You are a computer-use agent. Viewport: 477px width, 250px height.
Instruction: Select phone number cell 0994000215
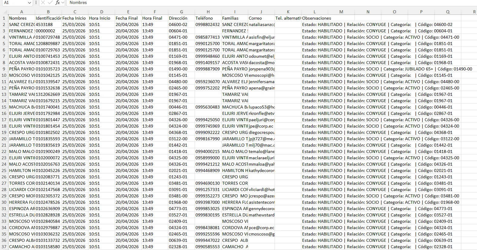click(208, 151)
